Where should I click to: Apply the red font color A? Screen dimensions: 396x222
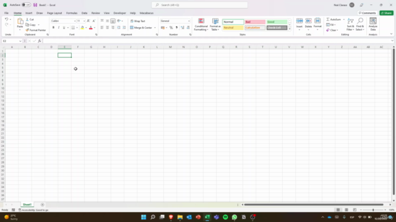91,27
